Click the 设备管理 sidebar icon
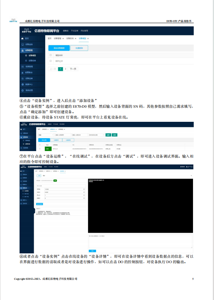 22,50
